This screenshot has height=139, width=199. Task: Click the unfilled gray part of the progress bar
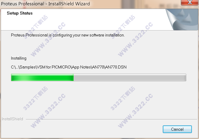[x=130, y=77]
